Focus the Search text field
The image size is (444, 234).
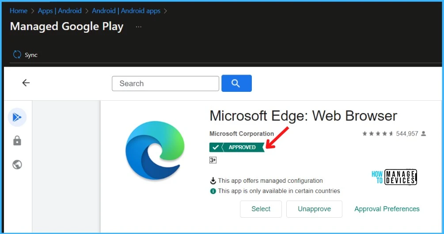tap(165, 83)
